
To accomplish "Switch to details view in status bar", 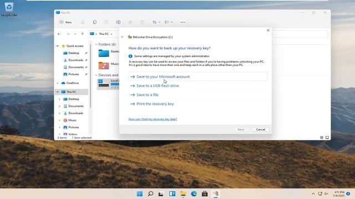I will tap(322, 138).
